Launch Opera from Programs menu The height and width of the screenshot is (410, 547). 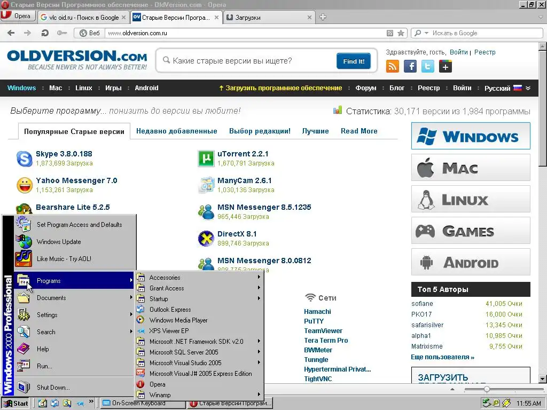point(199,384)
